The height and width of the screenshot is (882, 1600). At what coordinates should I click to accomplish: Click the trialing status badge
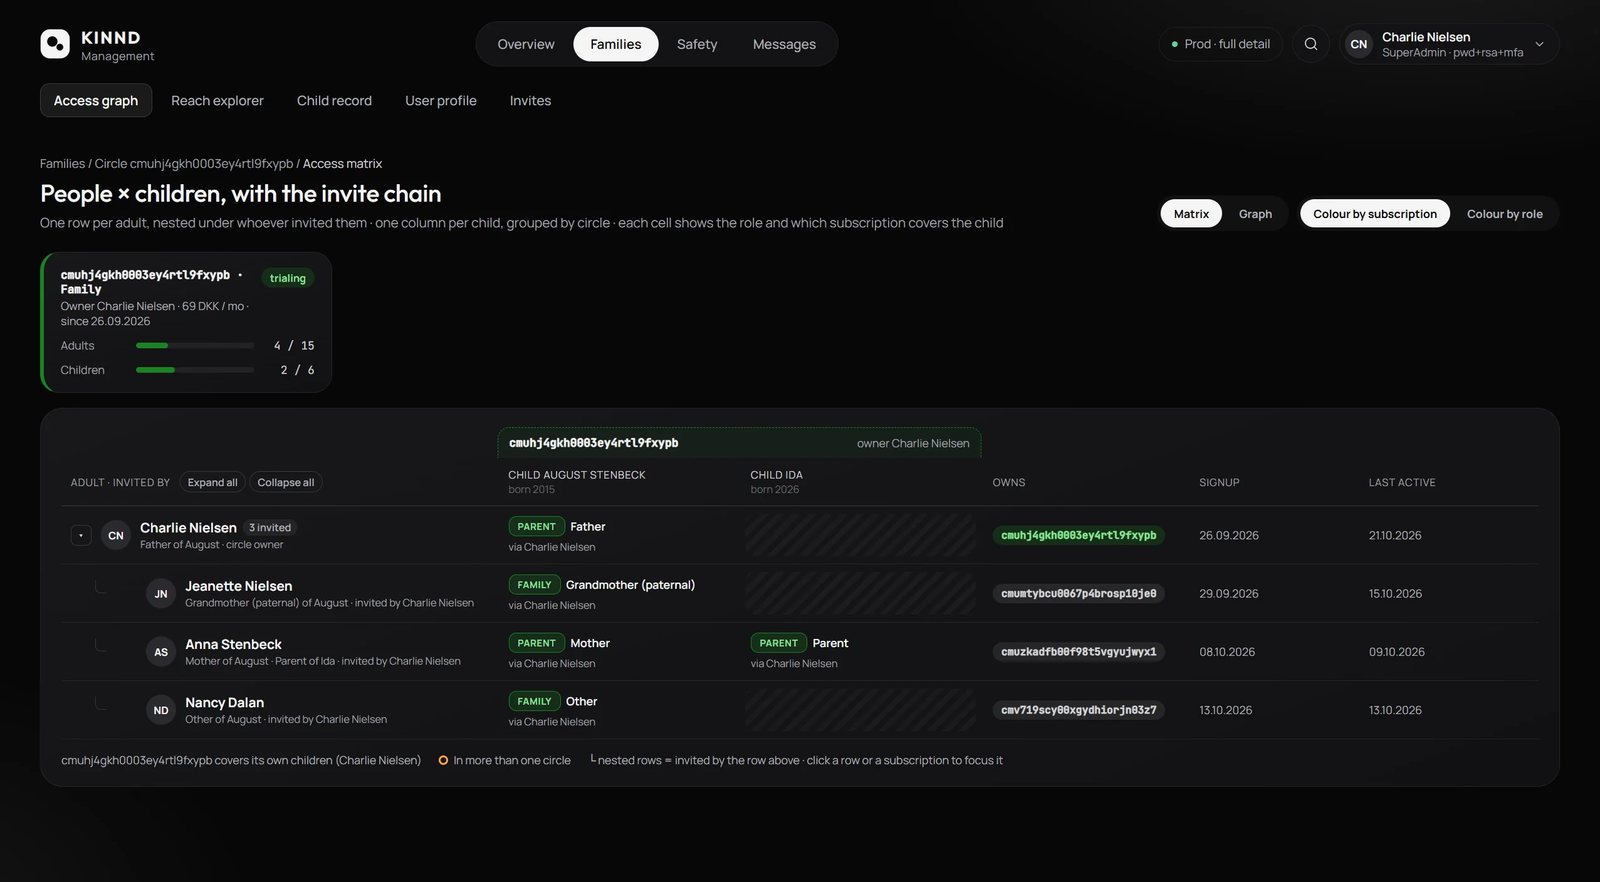(x=288, y=278)
